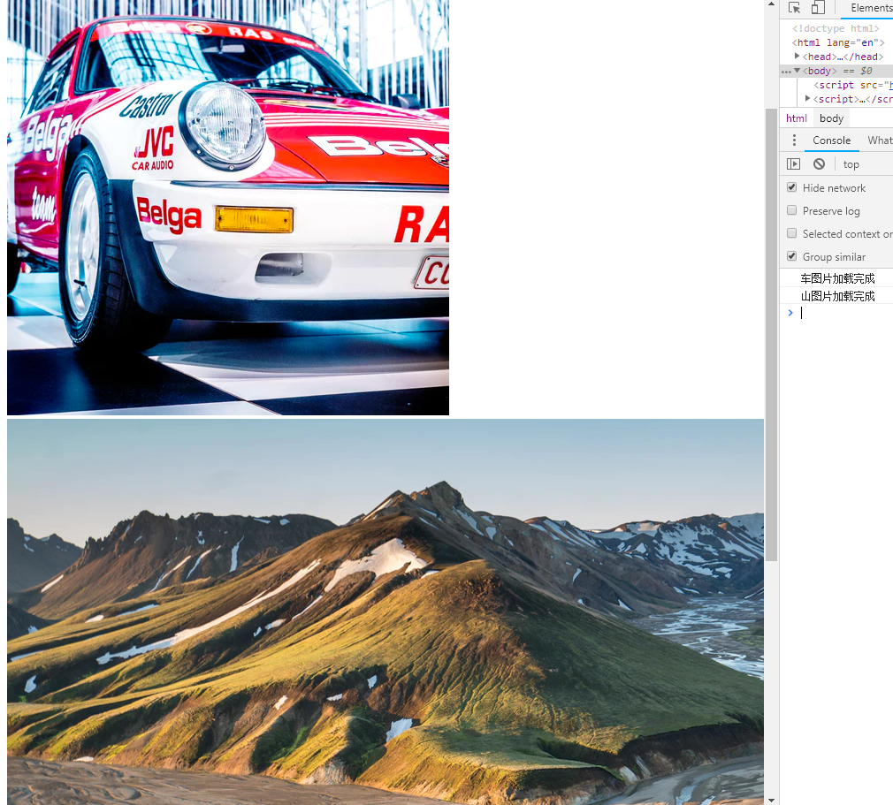Expand the head element node
Image resolution: width=893 pixels, height=805 pixels.
pos(798,56)
